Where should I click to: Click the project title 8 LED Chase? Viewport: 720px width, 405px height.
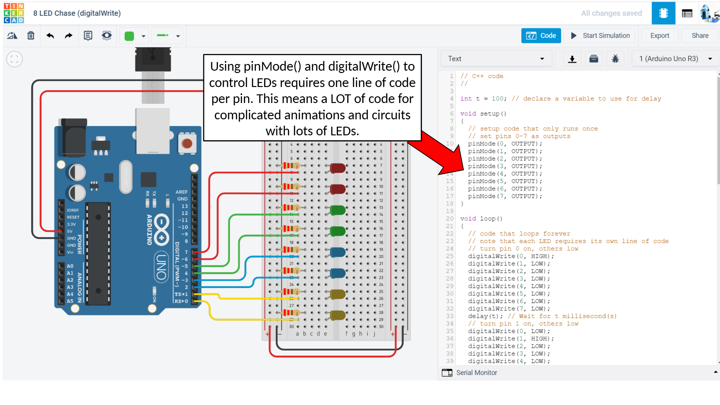pyautogui.click(x=77, y=13)
